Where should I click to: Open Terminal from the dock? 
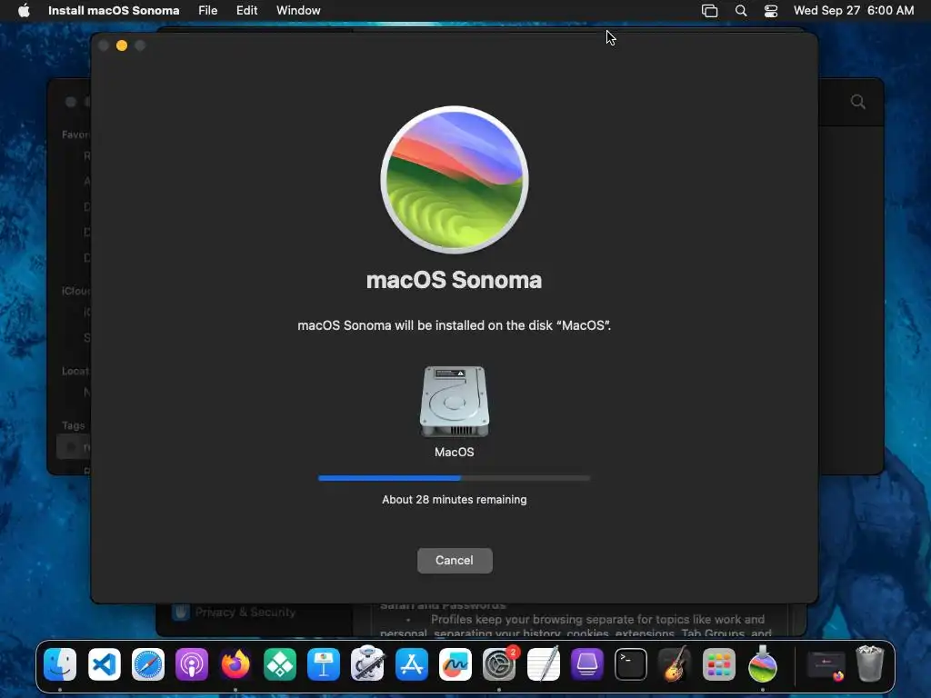pyautogui.click(x=631, y=664)
